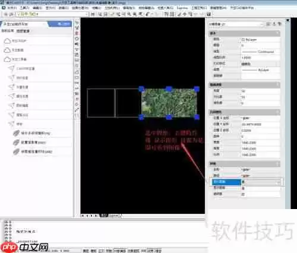The height and width of the screenshot is (253, 297).
Task: Collapse the second Properties section with values 50
Action: (245, 85)
